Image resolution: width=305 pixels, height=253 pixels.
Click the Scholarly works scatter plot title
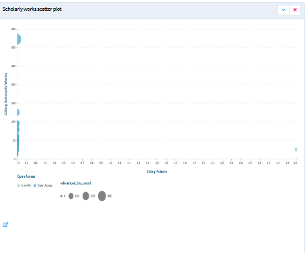(32, 9)
